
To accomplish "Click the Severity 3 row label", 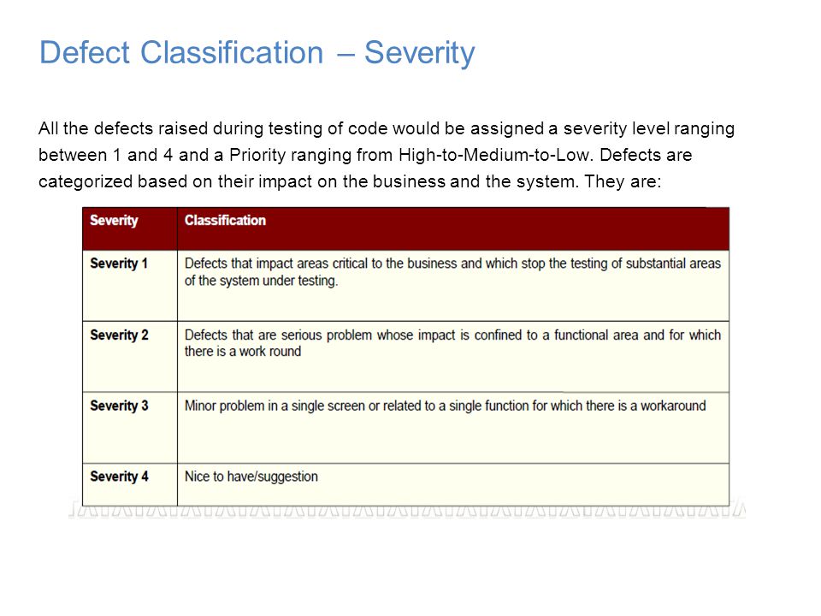I will (x=120, y=406).
